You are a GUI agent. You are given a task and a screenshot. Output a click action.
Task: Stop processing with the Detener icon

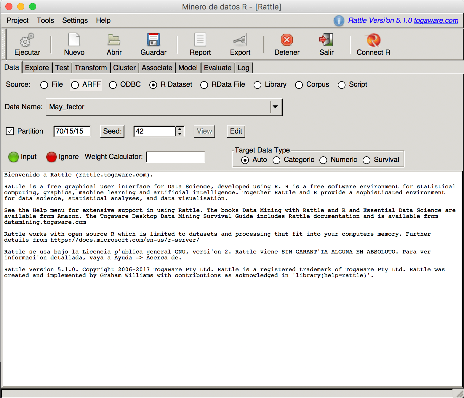coord(286,40)
